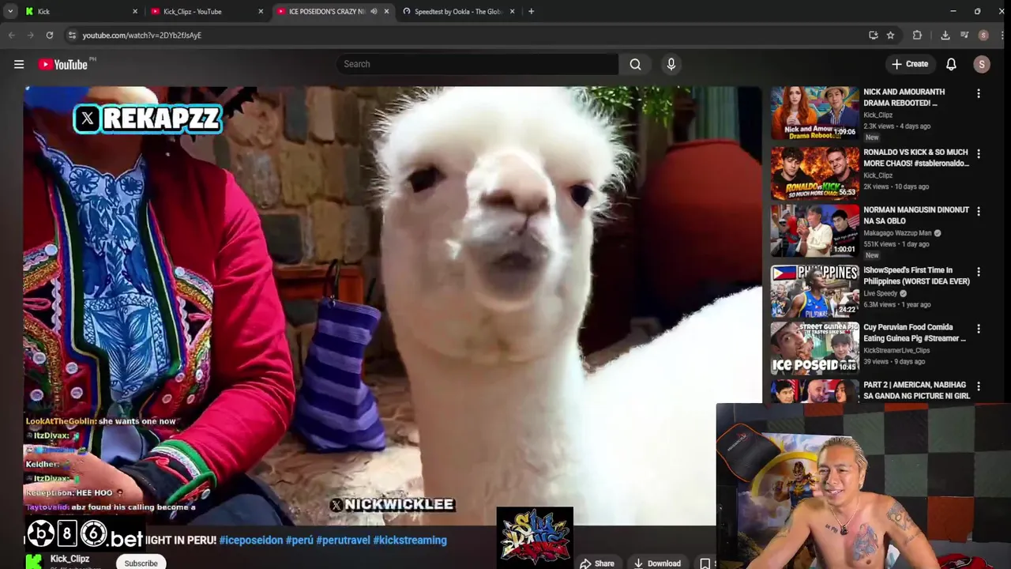
Task: Open IShowSpeed's First Time In Philippines title
Action: click(916, 276)
